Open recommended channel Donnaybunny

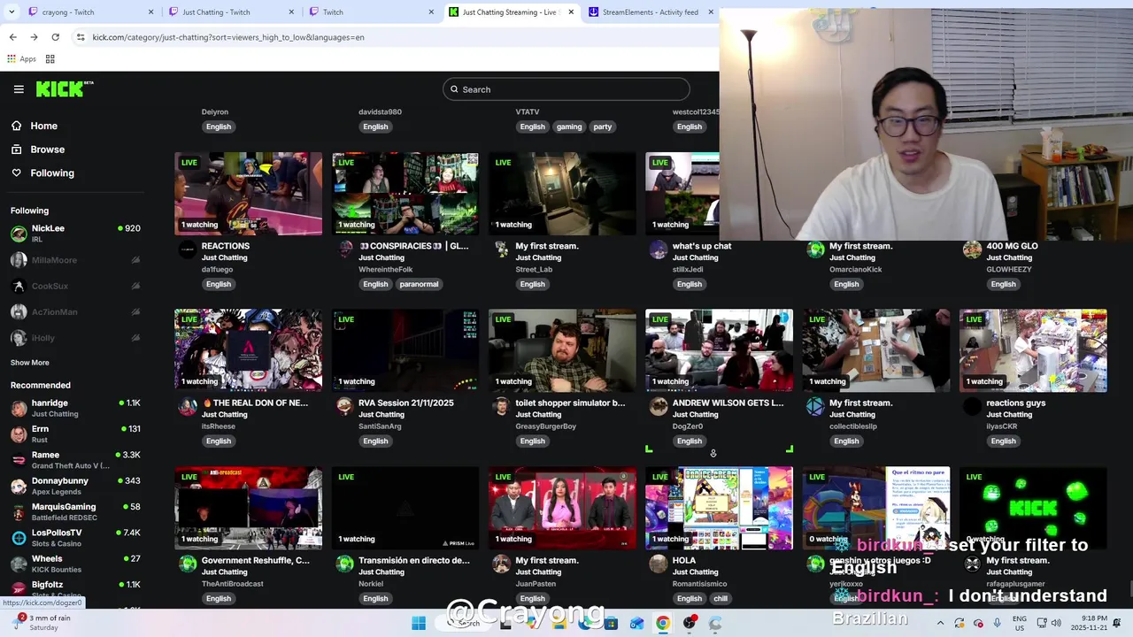75,486
